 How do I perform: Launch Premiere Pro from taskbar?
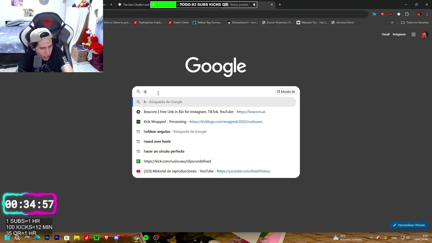[x=57, y=238]
